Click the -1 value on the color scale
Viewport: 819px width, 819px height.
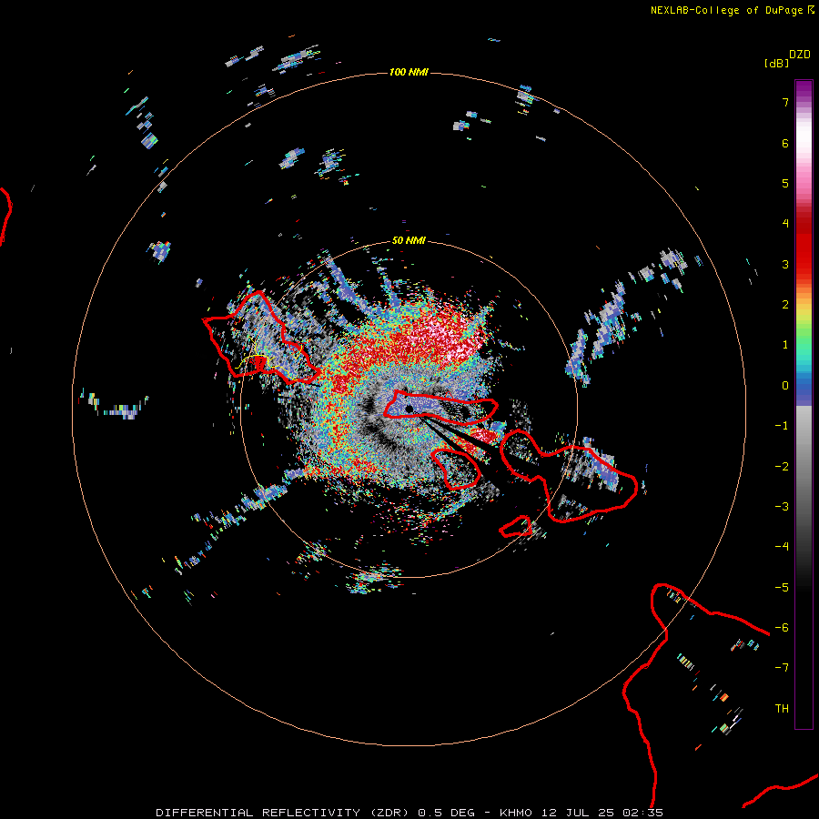click(x=782, y=426)
